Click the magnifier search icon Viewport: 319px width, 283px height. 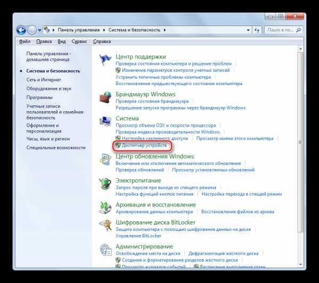(298, 30)
